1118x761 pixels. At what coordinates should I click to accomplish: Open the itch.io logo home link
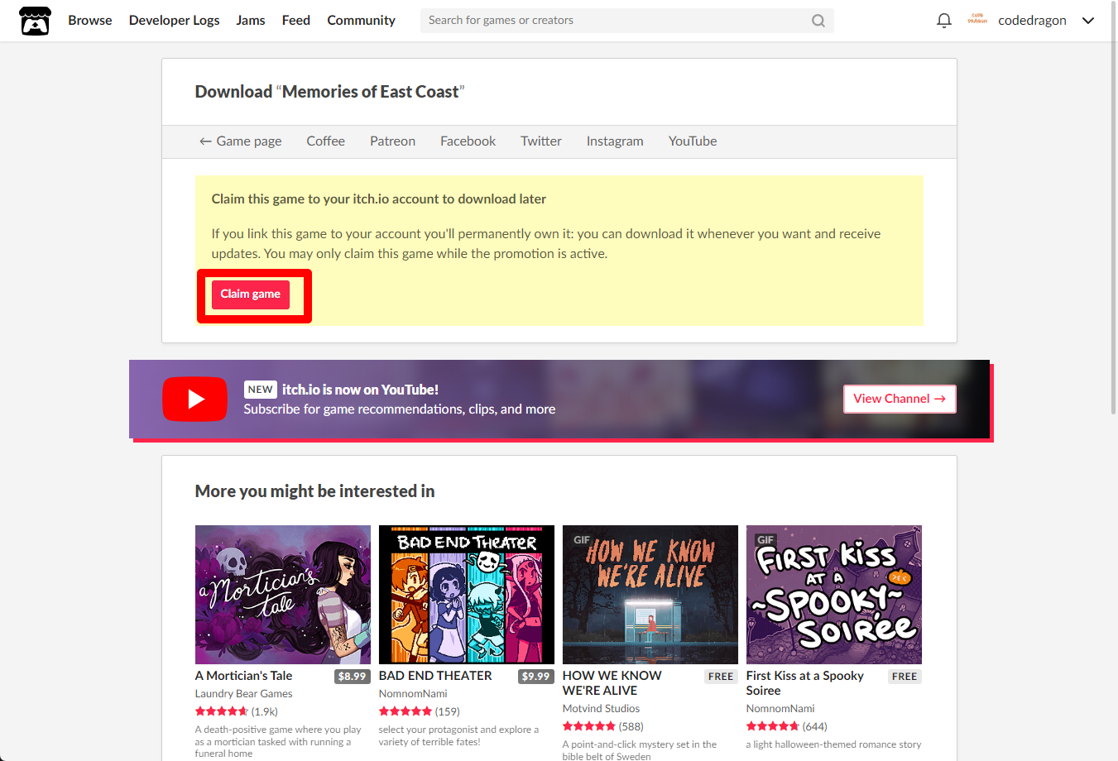[35, 21]
